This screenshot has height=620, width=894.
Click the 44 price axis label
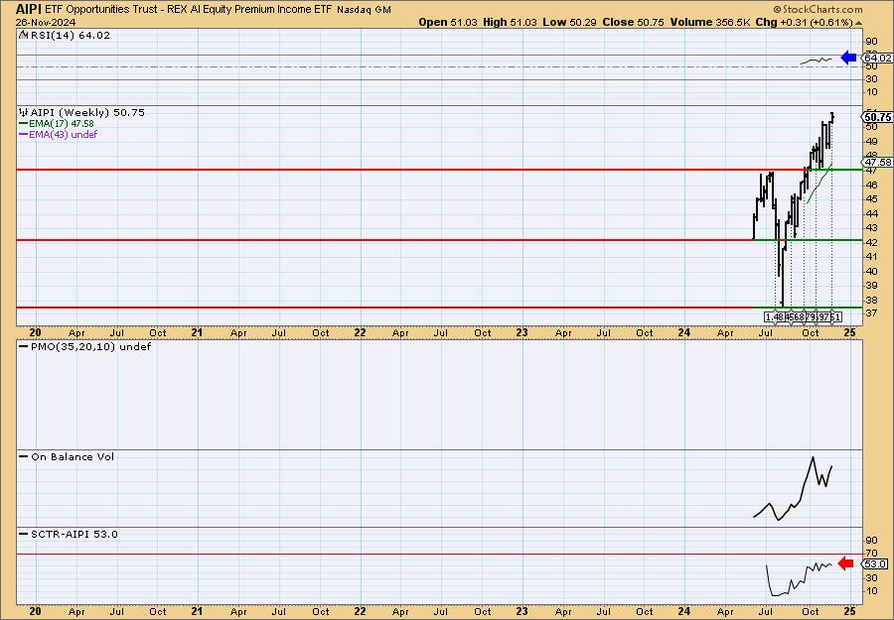pos(872,213)
